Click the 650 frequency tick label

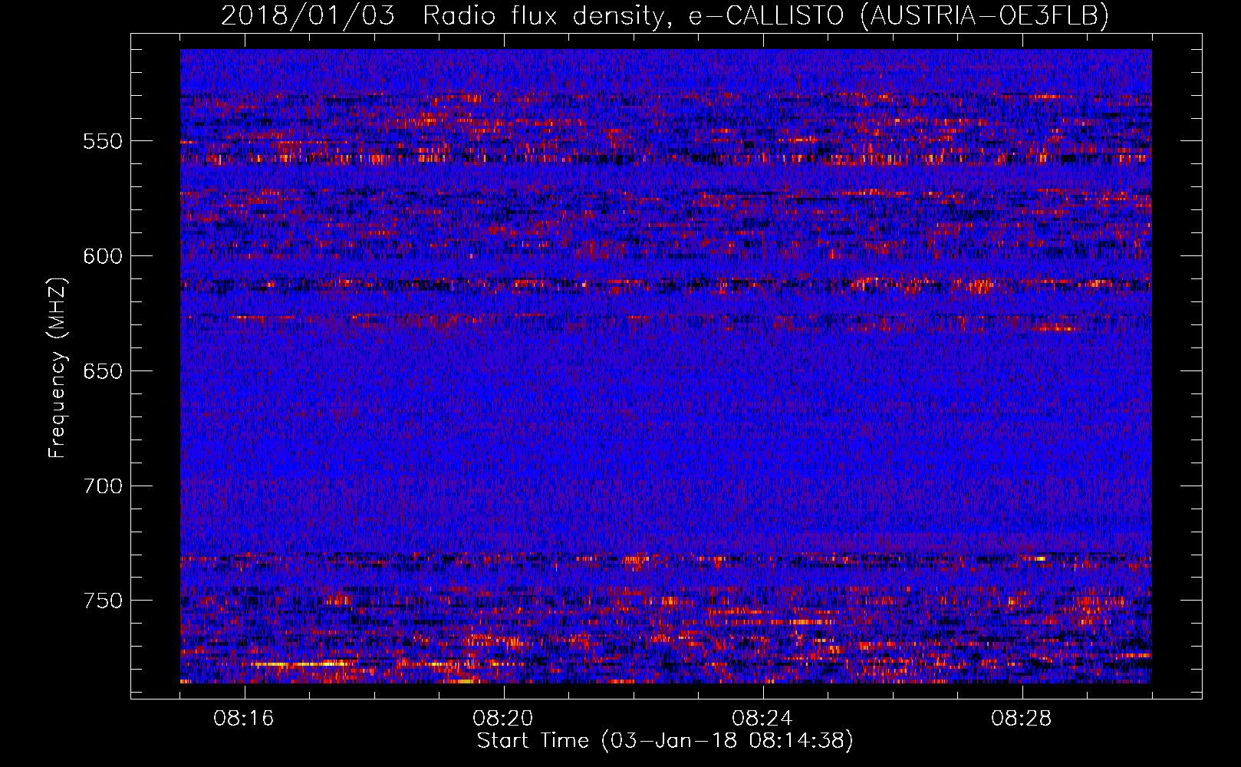[x=103, y=371]
